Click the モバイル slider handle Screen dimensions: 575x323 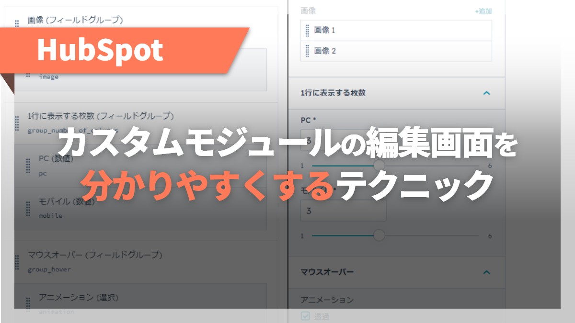coord(379,235)
